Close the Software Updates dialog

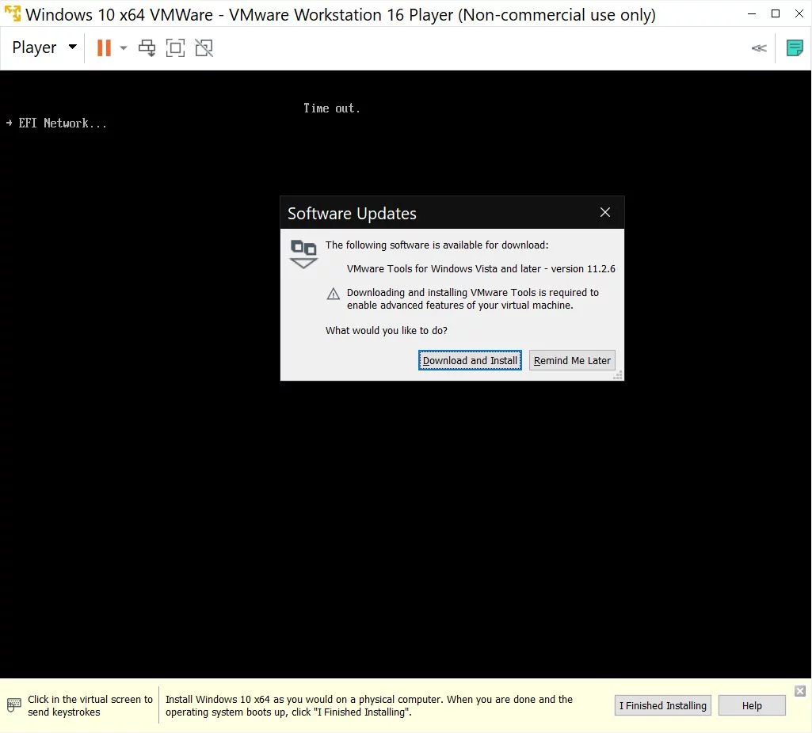tap(605, 213)
